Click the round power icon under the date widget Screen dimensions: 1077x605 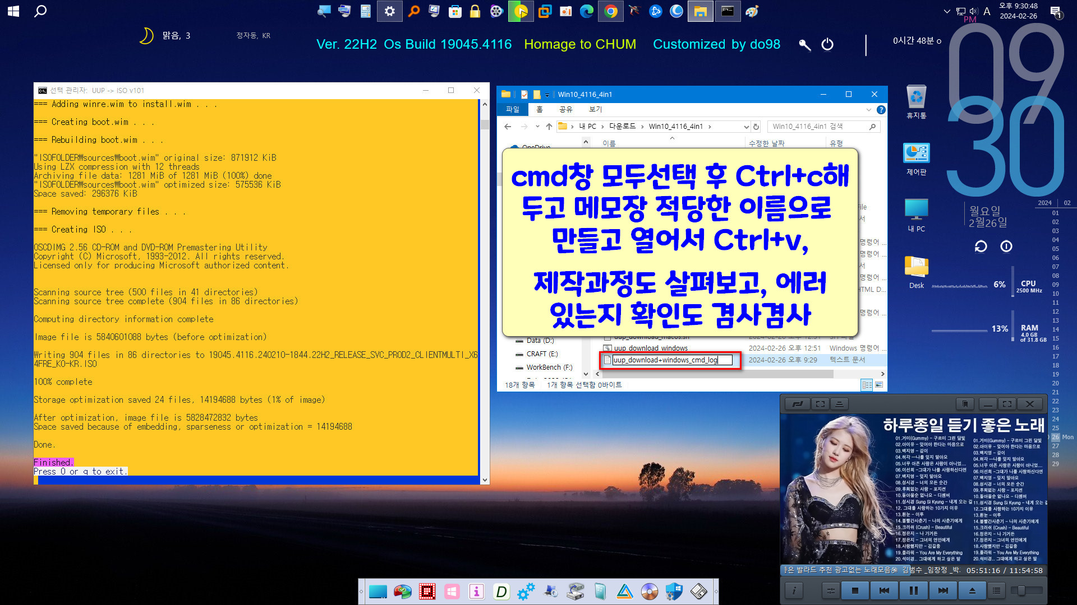[x=1006, y=246]
